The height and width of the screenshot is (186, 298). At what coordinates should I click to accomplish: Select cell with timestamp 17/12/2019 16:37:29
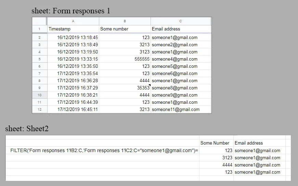(x=73, y=88)
